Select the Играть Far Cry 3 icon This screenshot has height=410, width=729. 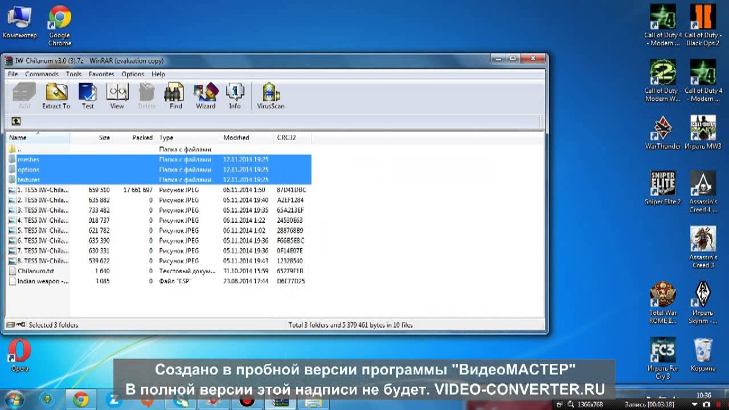pyautogui.click(x=662, y=359)
